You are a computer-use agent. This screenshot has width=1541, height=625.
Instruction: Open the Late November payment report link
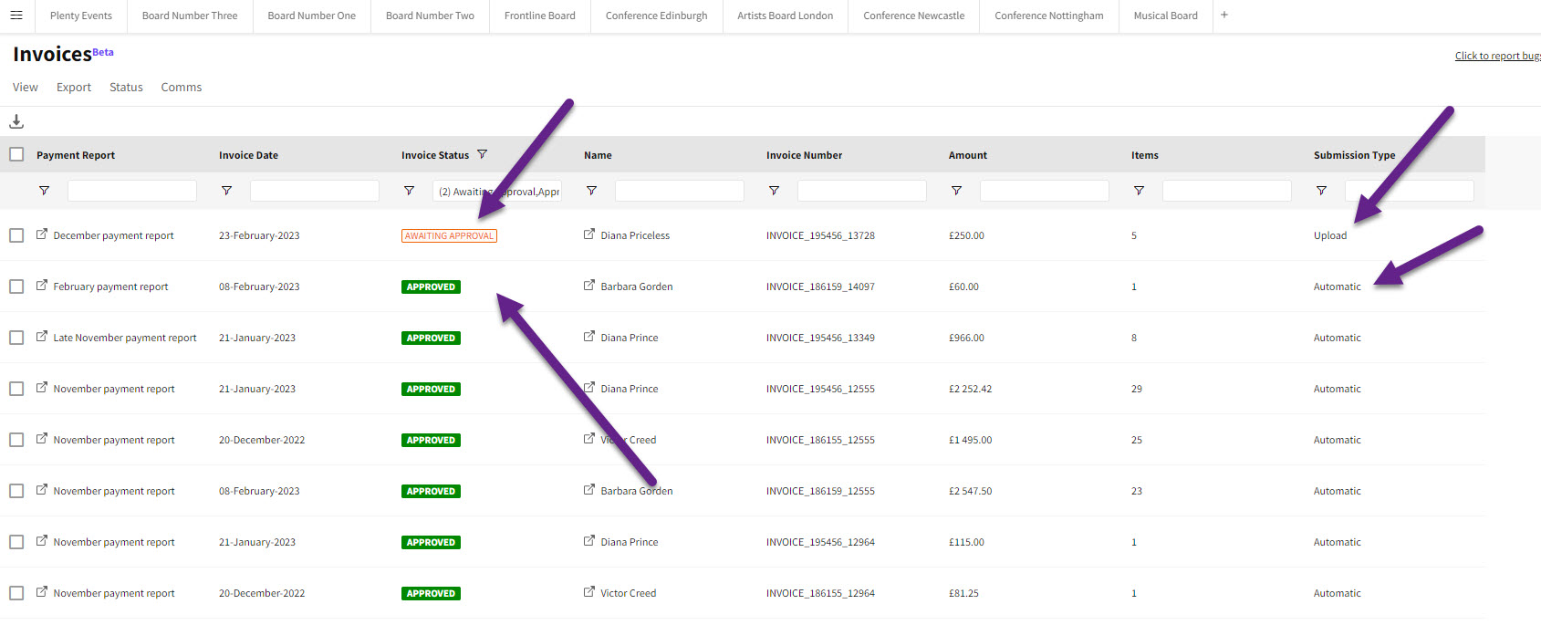click(x=124, y=338)
